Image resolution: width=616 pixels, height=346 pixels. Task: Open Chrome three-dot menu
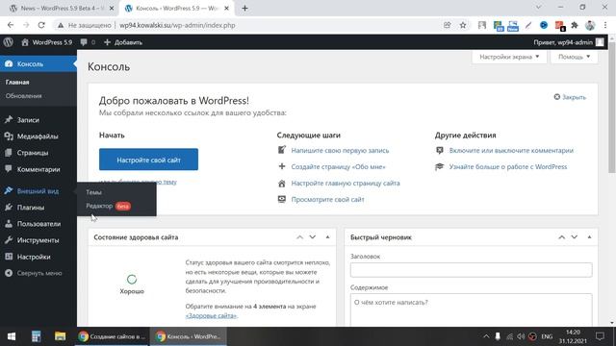pyautogui.click(x=605, y=25)
